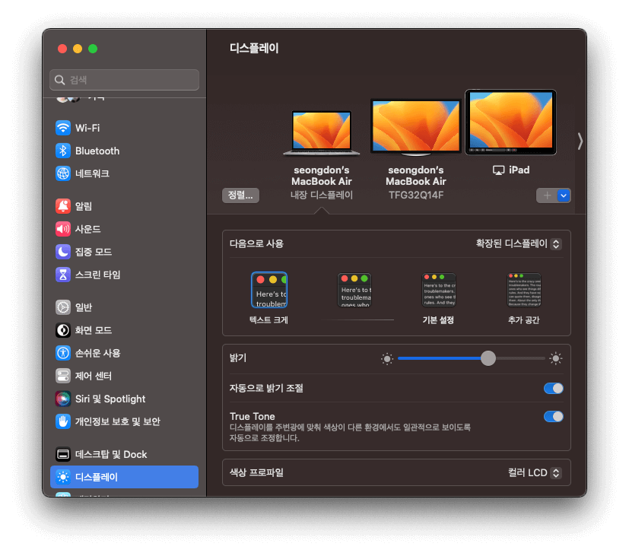
Task: Click the 다음으로 사용 label
Action: tap(256, 243)
